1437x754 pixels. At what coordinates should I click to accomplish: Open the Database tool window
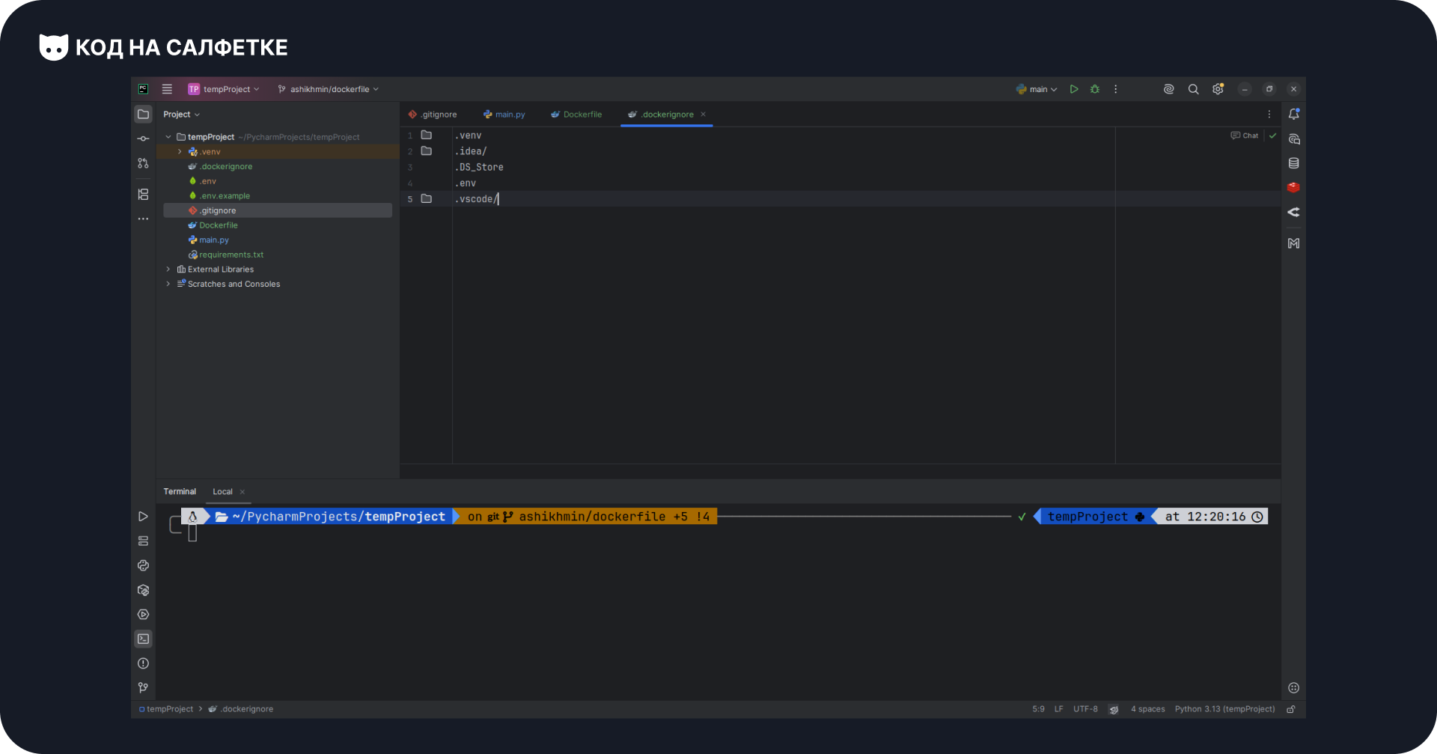(x=1293, y=163)
